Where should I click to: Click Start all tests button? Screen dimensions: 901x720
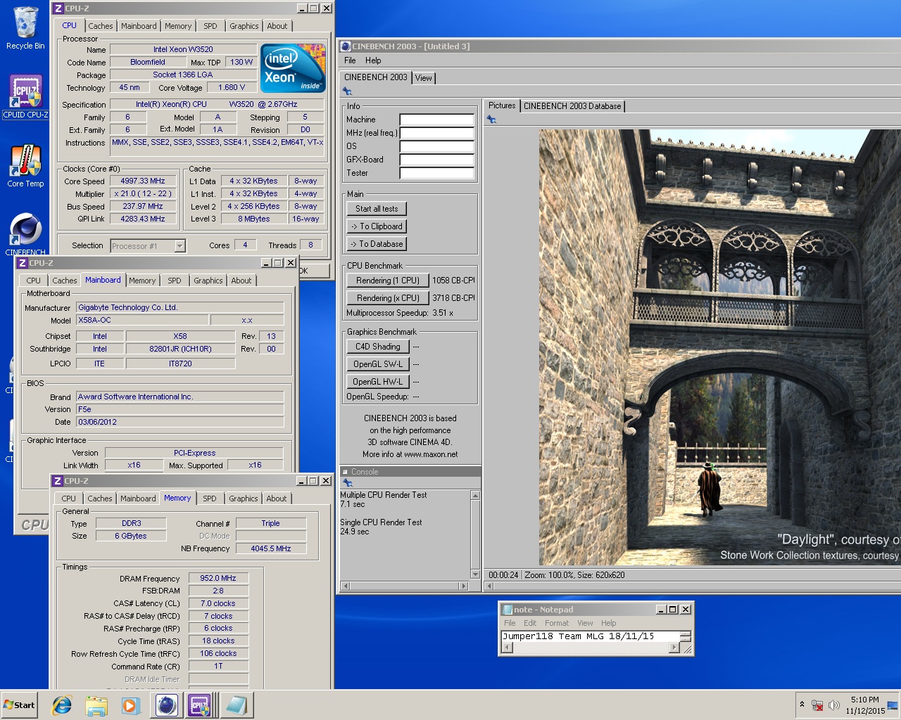tap(377, 209)
